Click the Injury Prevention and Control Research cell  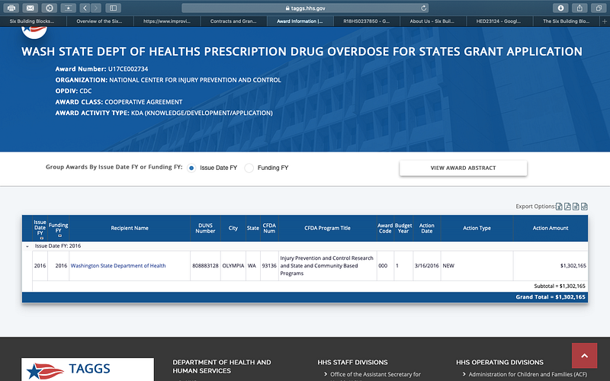[x=328, y=266]
